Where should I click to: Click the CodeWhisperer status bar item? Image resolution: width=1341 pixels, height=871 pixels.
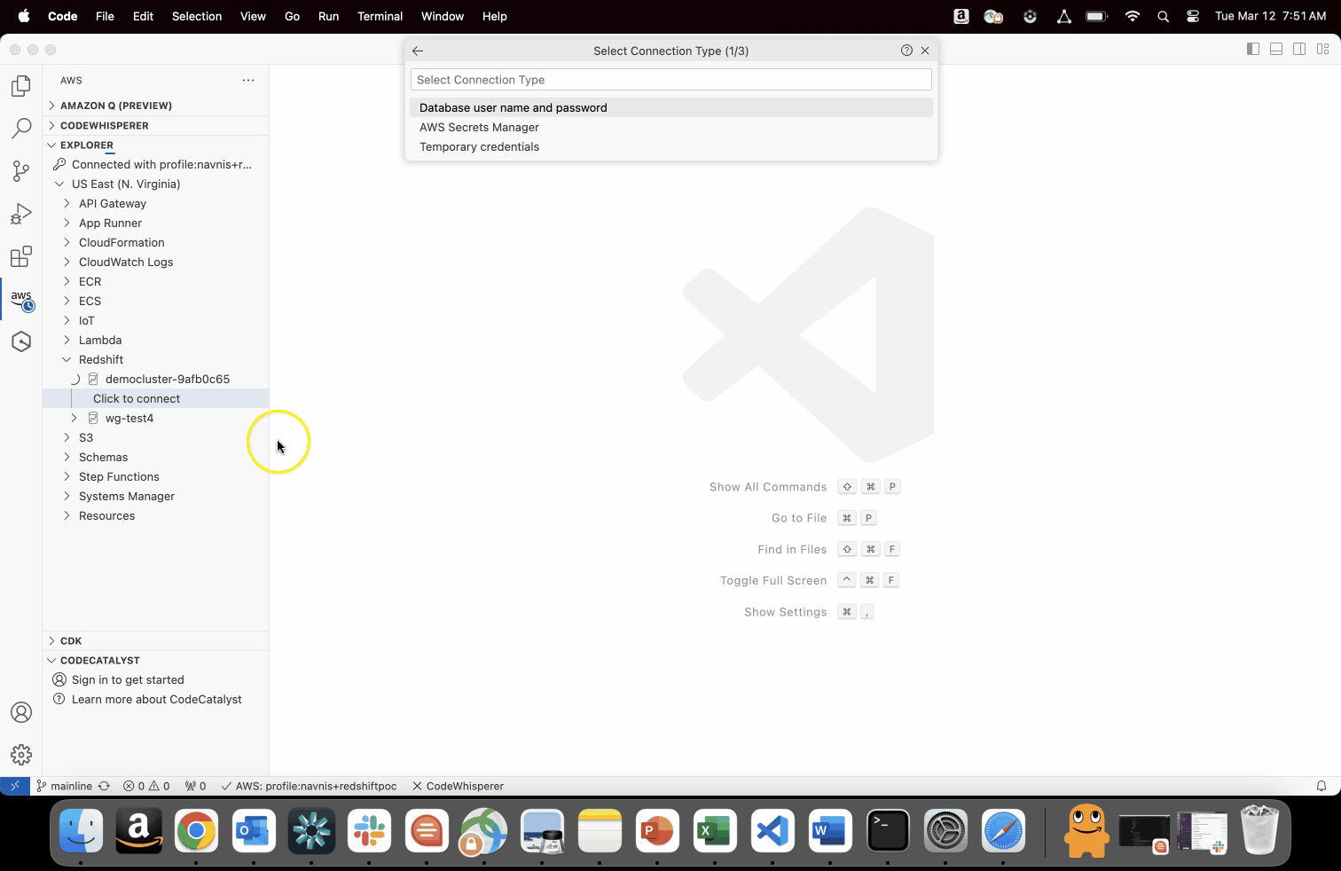[458, 786]
